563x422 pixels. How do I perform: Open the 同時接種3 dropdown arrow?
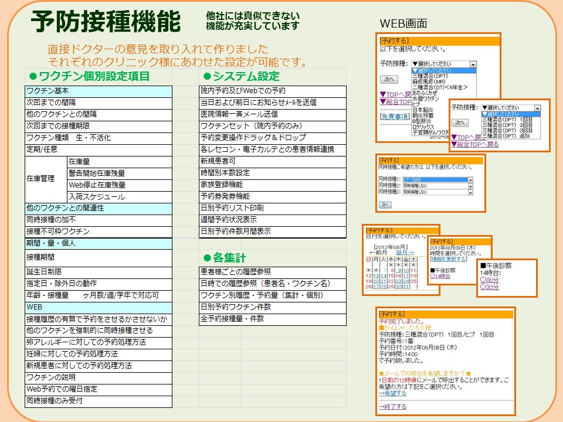[470, 192]
